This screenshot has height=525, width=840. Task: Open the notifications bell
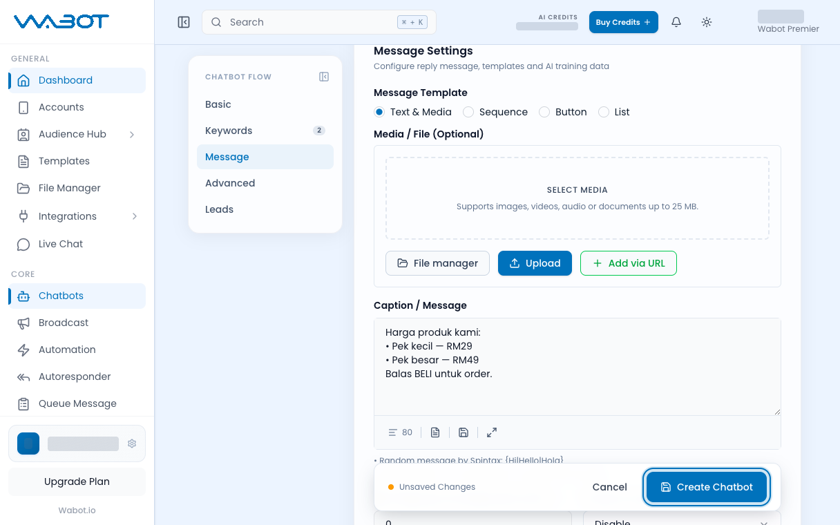coord(676,22)
